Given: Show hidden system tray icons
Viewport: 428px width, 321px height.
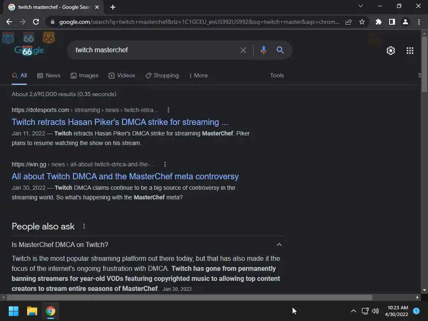Looking at the screenshot, I should [x=354, y=311].
